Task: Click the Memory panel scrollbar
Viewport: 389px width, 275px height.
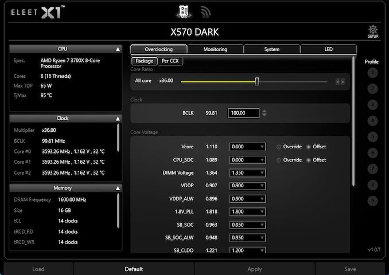Action: 118,211
